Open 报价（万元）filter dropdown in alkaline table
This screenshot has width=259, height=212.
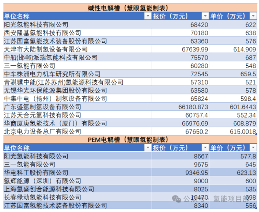click(205, 16)
